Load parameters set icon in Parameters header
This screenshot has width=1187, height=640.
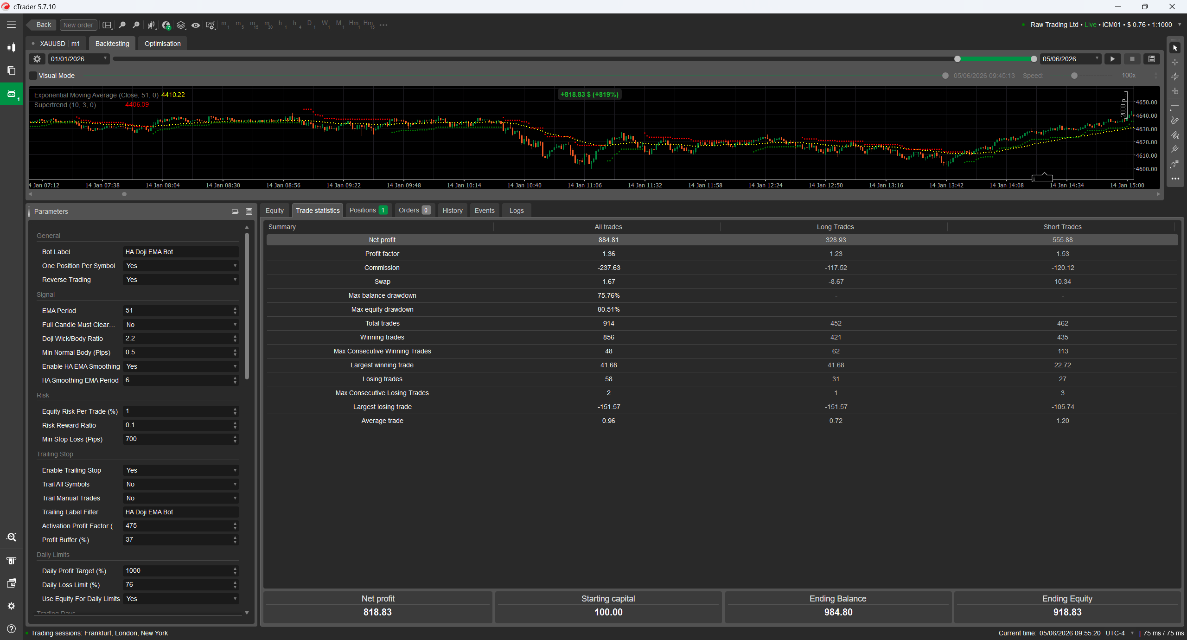click(235, 211)
